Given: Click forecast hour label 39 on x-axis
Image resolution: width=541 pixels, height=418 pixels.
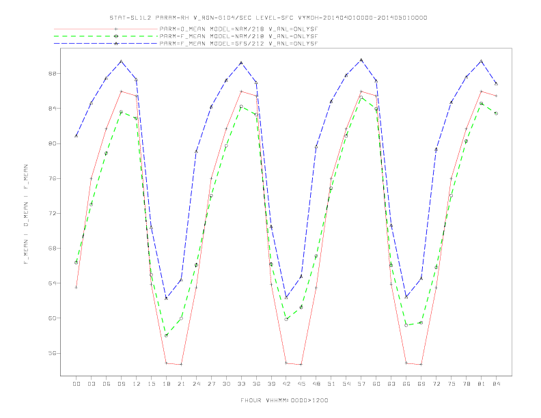Looking at the screenshot, I should click(x=271, y=384).
